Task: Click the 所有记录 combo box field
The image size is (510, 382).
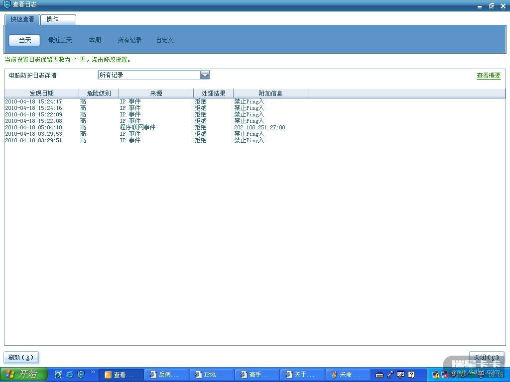Action: pos(153,76)
